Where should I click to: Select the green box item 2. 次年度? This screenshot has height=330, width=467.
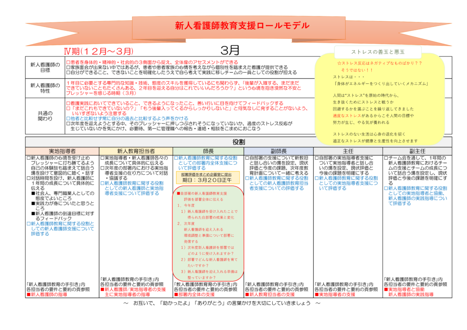point(186,223)
